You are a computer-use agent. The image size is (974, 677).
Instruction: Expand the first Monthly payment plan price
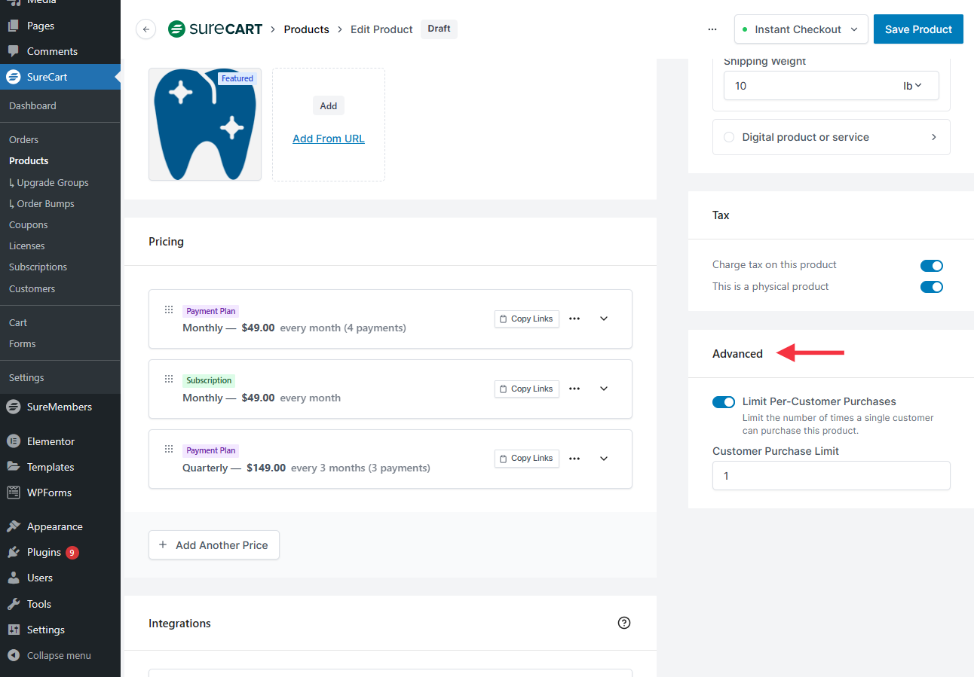click(604, 319)
